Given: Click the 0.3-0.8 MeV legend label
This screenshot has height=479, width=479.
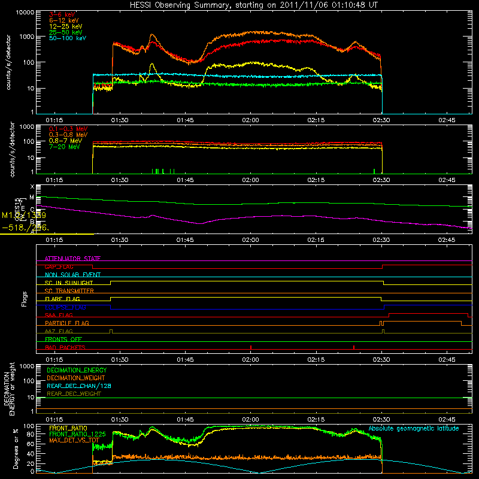Looking at the screenshot, I should pyautogui.click(x=68, y=135).
